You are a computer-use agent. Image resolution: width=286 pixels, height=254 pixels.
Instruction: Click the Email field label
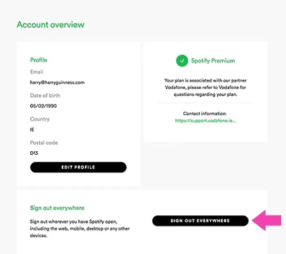coord(36,72)
